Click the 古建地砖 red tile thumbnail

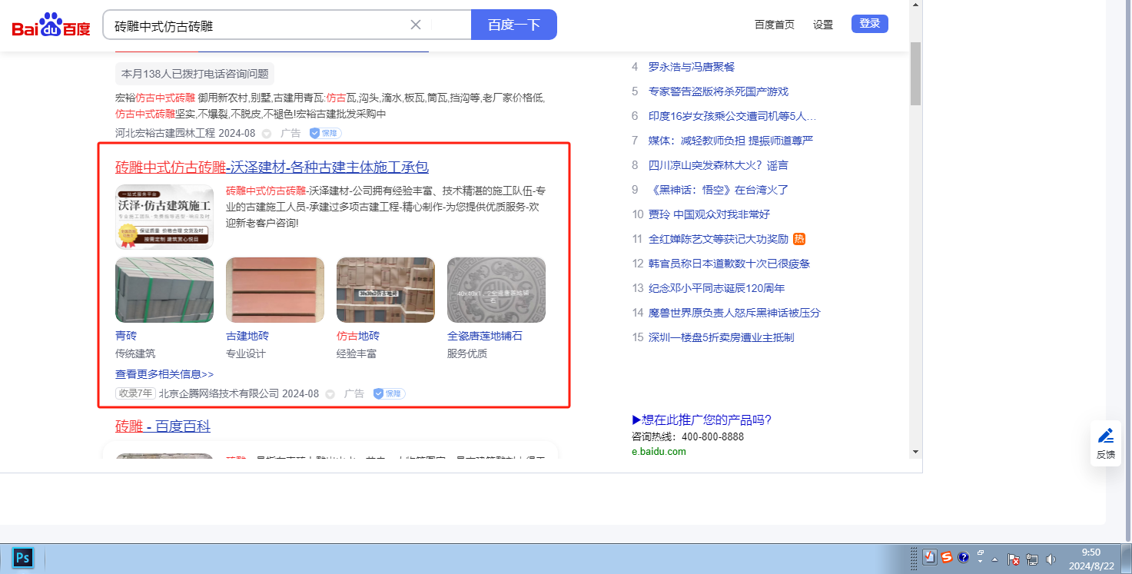click(x=275, y=290)
